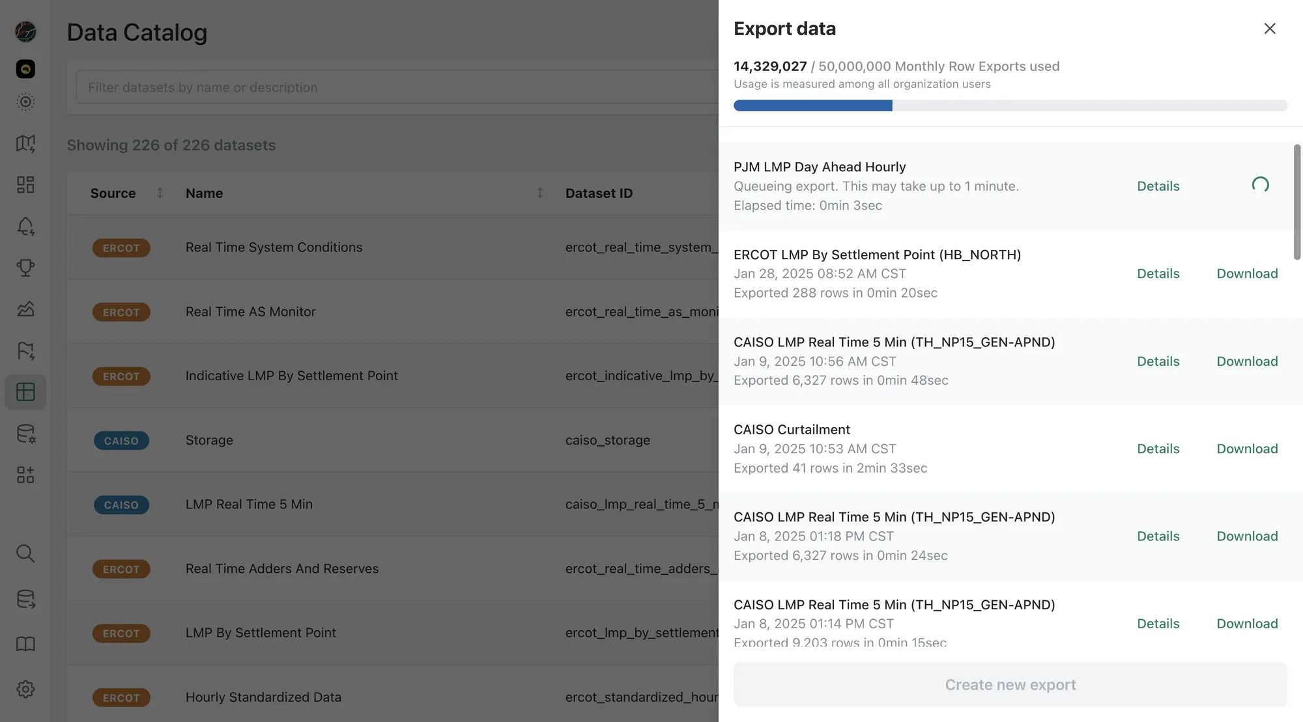Click the monthly row exports usage progress bar
This screenshot has width=1303, height=722.
pyautogui.click(x=1010, y=105)
